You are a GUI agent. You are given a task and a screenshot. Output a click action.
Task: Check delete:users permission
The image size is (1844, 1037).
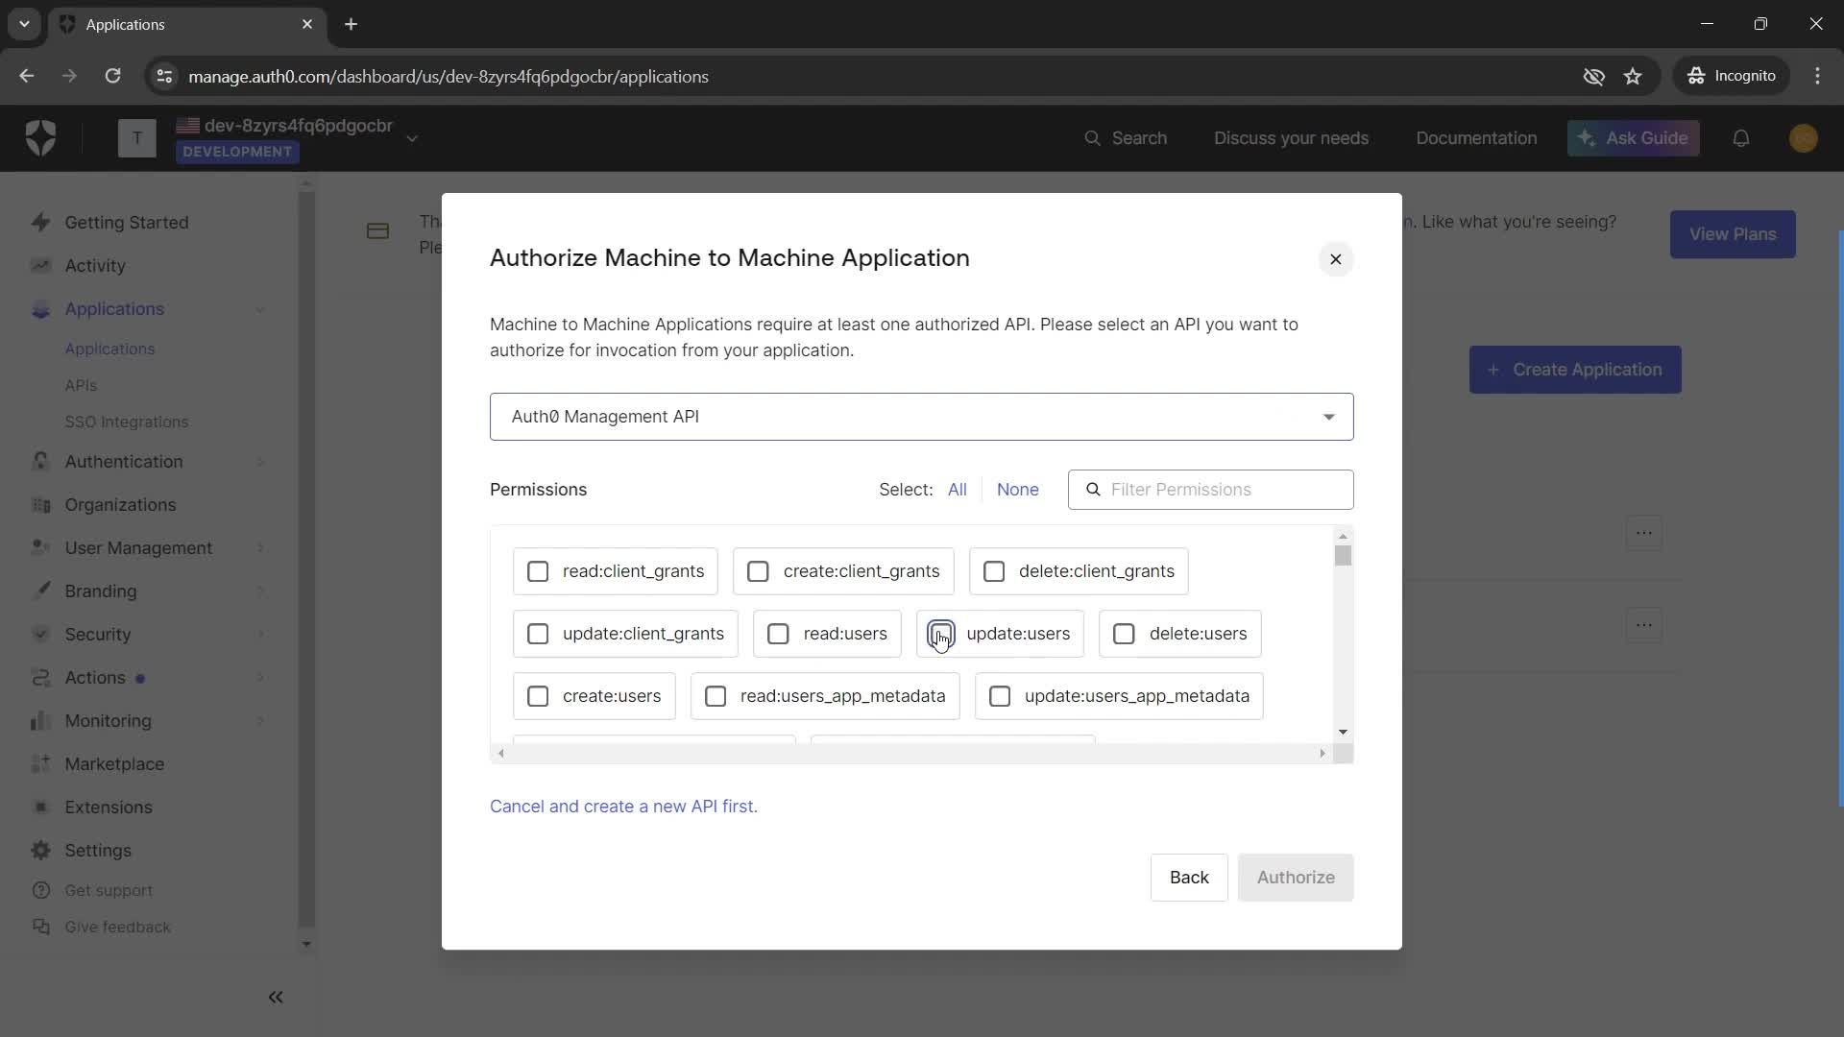point(1124,635)
